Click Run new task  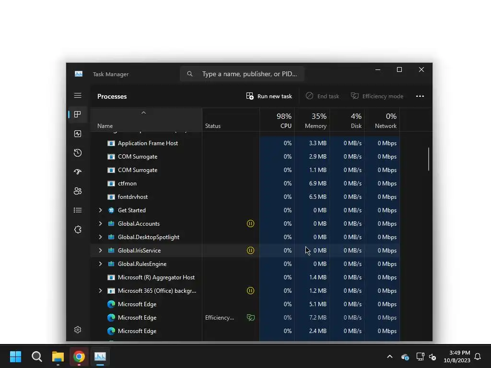point(269,96)
